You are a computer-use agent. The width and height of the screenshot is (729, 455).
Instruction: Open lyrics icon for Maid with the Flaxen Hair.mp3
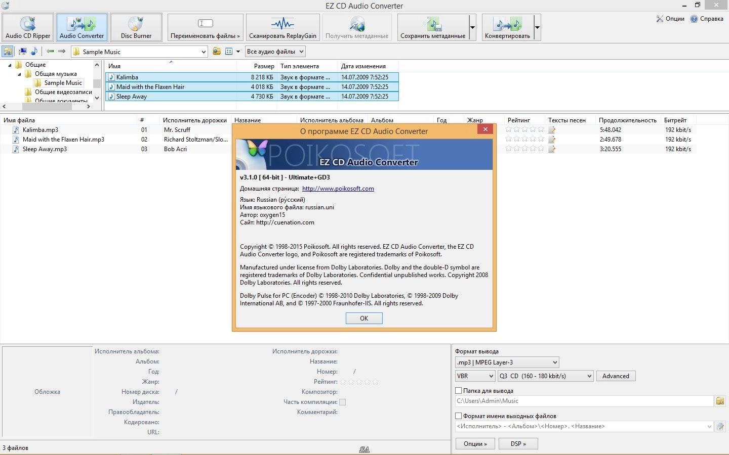coord(552,140)
